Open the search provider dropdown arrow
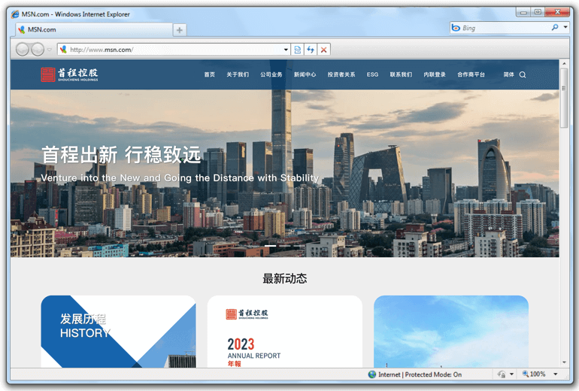579x391 pixels. click(x=565, y=27)
